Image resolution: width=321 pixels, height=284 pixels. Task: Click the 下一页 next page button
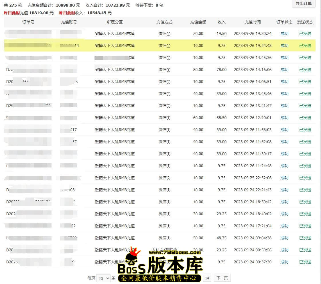(222, 278)
